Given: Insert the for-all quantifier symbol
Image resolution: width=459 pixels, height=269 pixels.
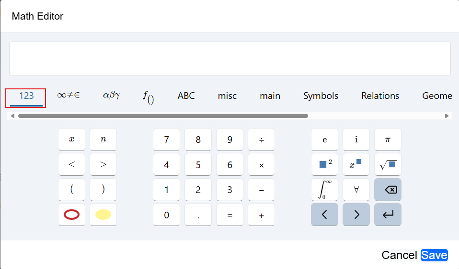Looking at the screenshot, I should point(356,190).
